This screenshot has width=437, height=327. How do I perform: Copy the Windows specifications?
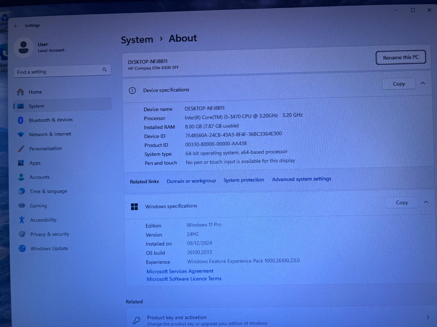coord(402,202)
